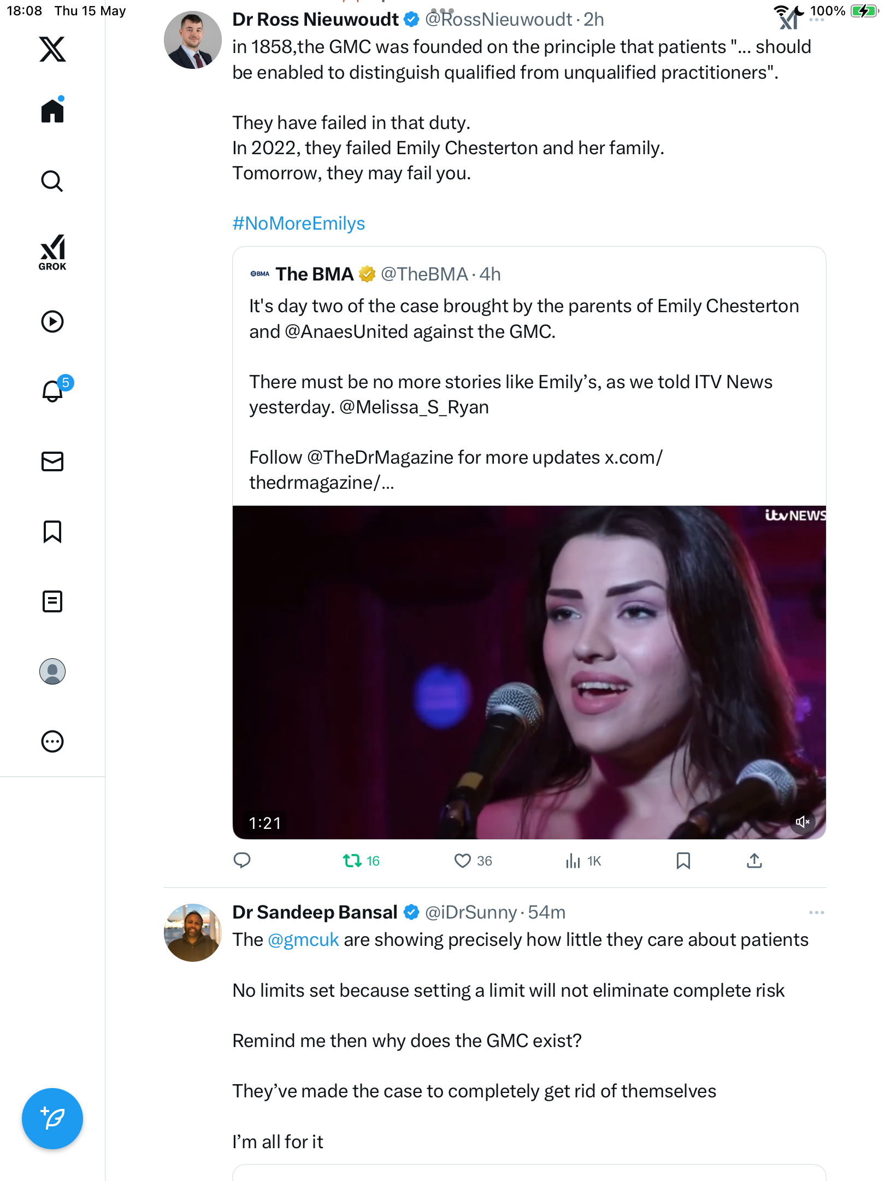885x1181 pixels.
Task: Open Bookmarks in the sidebar
Action: 52,531
